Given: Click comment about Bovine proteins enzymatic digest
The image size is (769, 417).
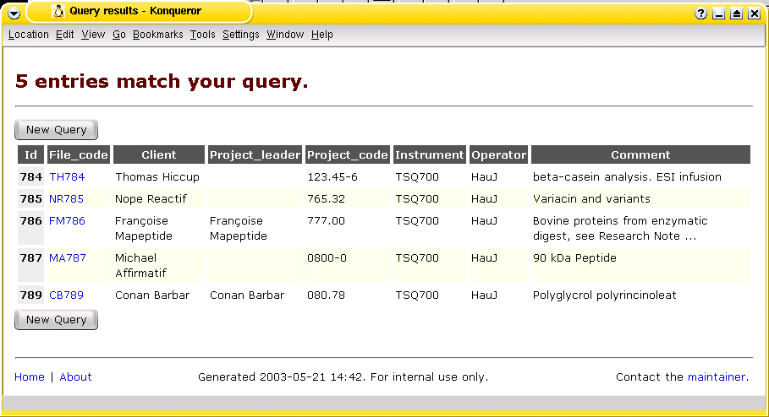Looking at the screenshot, I should coord(620,228).
